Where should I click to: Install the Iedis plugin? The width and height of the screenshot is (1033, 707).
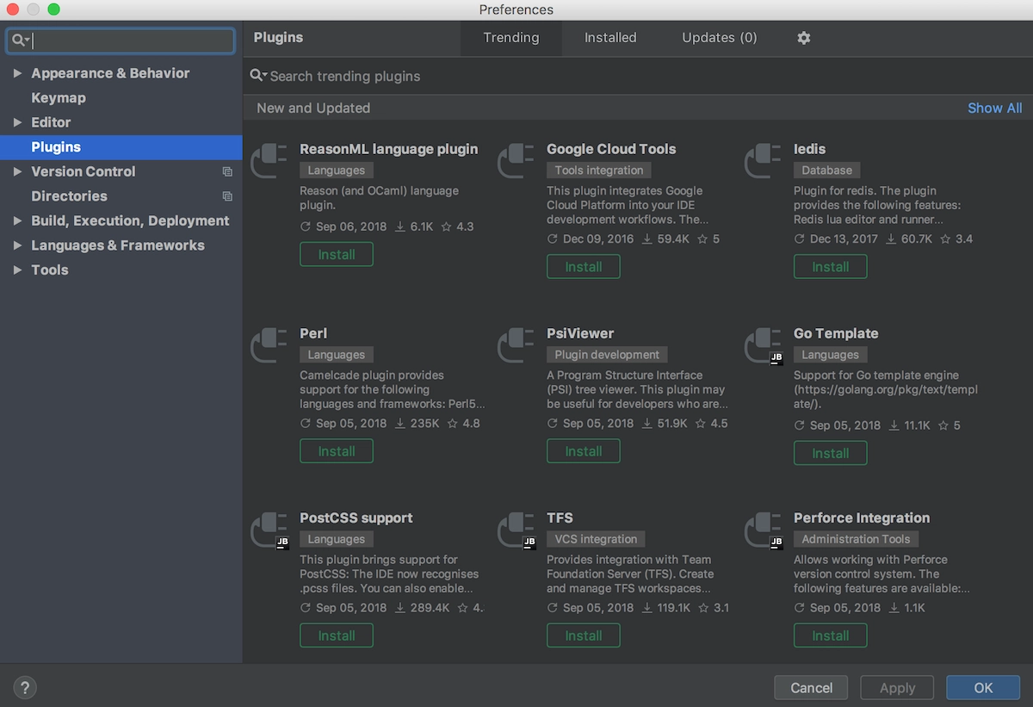(x=831, y=267)
